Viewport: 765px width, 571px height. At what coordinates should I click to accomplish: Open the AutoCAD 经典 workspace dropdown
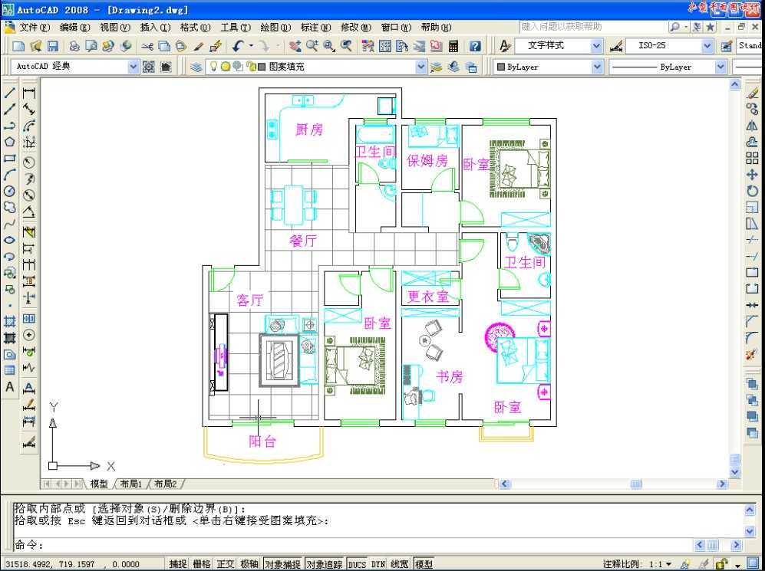point(134,67)
